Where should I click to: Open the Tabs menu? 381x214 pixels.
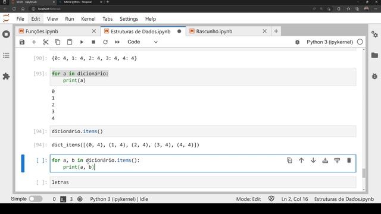(107, 19)
